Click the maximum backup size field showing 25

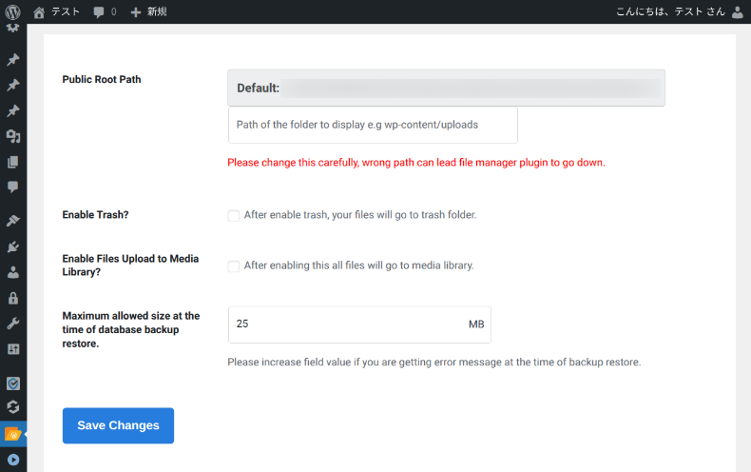coord(359,324)
